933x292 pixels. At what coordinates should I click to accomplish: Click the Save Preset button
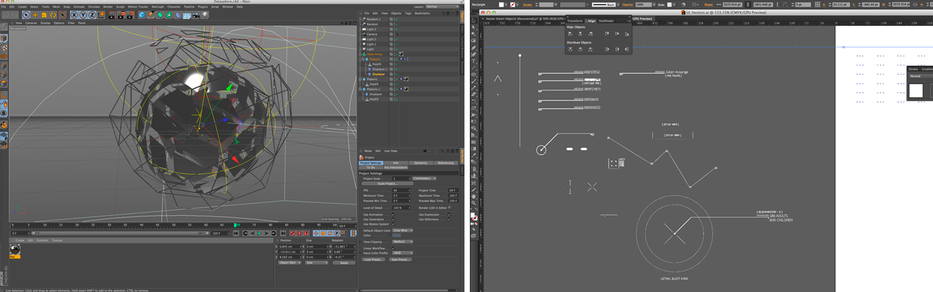[x=401, y=259]
